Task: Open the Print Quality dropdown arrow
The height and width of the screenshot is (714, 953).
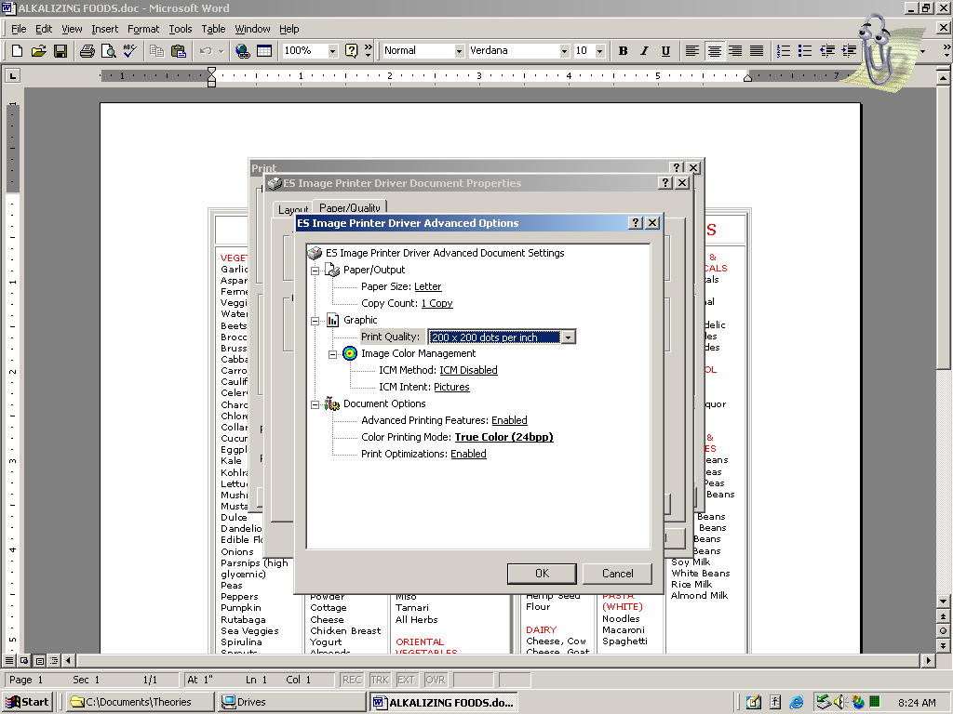Action: pyautogui.click(x=569, y=337)
